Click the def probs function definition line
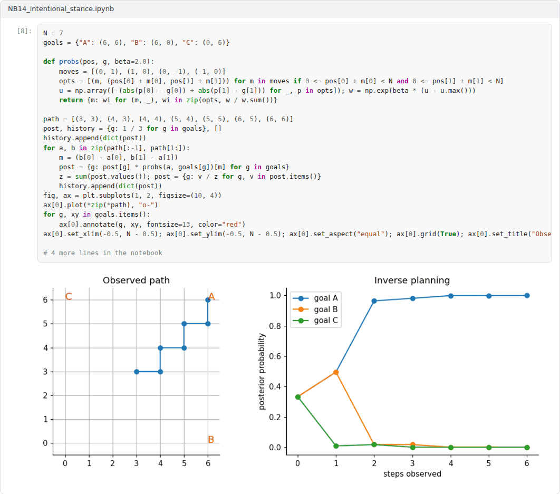 tap(99, 62)
